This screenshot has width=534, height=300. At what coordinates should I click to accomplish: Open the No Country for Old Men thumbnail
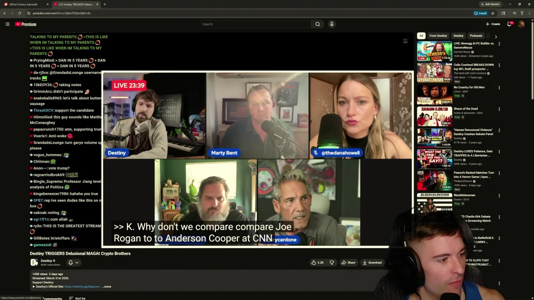tap(434, 94)
